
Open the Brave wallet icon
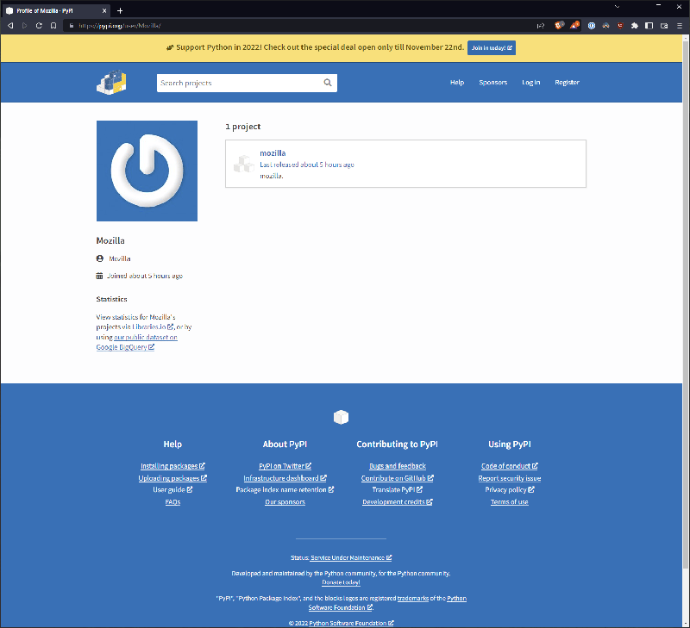tap(664, 26)
